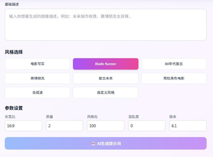This screenshot has width=213, height=157.
Task: Select the 赛博朋克 style button
Action: pos(37,78)
